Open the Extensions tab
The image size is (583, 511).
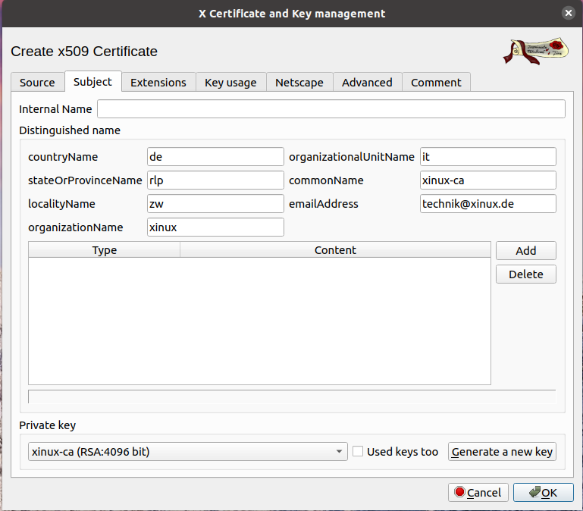pyautogui.click(x=158, y=83)
